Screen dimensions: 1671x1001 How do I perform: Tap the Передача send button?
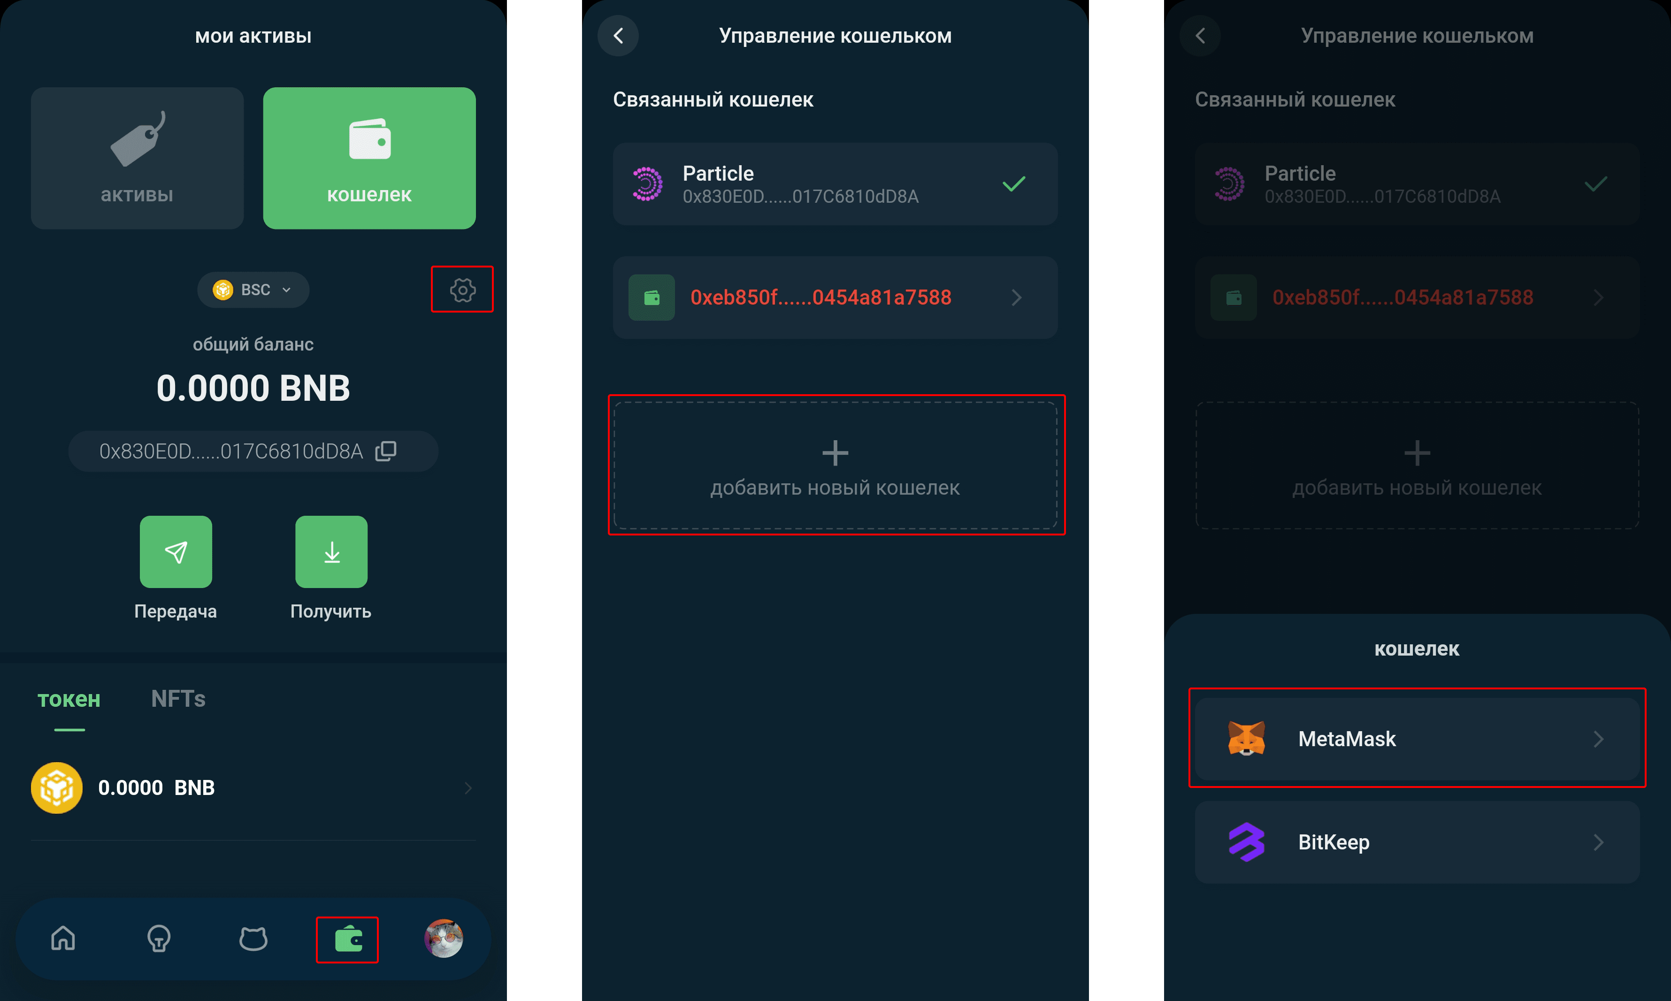pyautogui.click(x=176, y=552)
